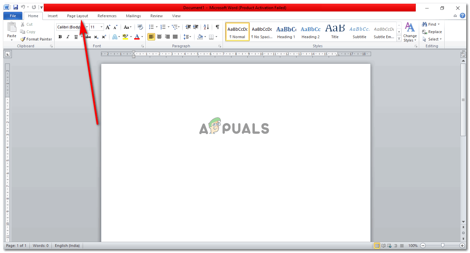The height and width of the screenshot is (253, 470).
Task: Click the red Font Color button
Action: pyautogui.click(x=137, y=37)
